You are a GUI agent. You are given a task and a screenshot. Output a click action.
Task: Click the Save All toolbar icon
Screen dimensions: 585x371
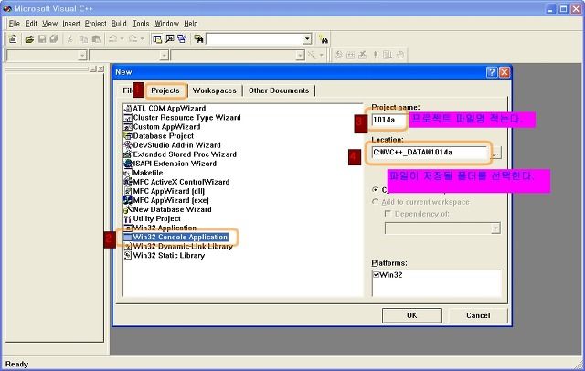pyautogui.click(x=54, y=38)
